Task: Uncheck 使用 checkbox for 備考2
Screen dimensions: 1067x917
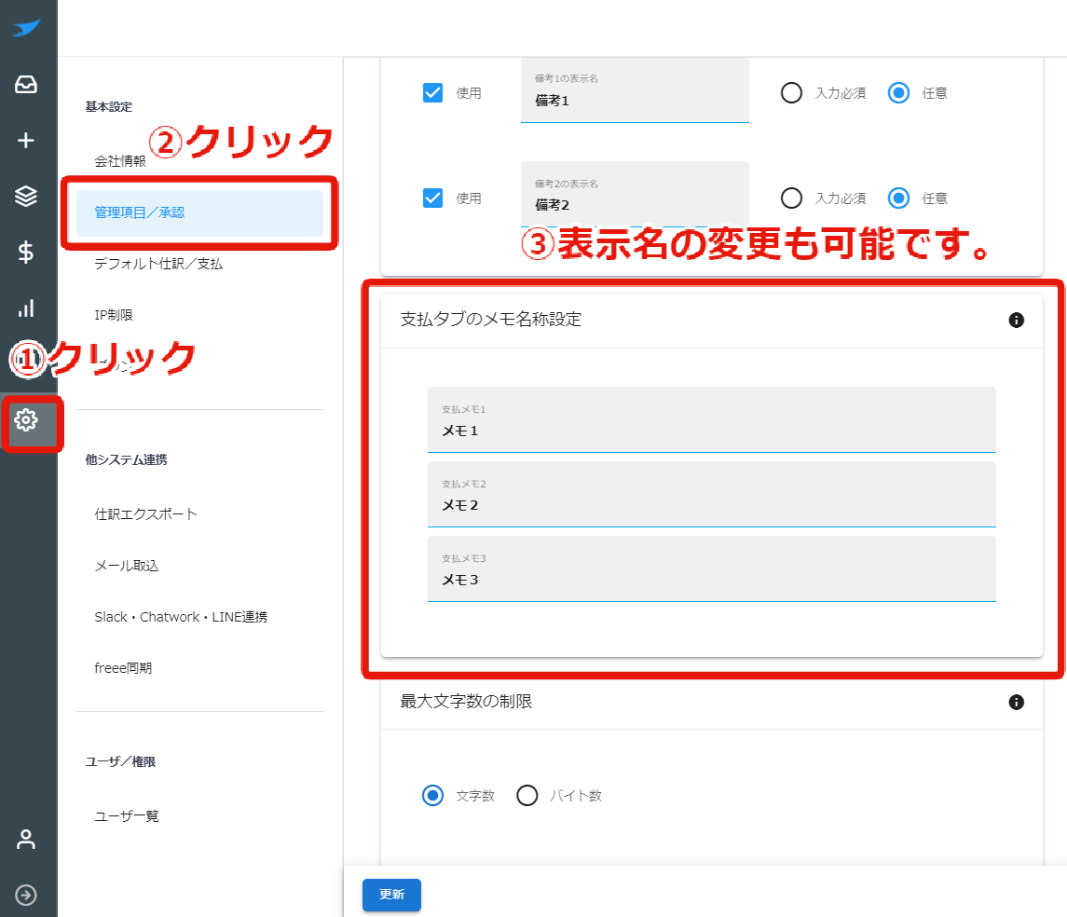Action: [432, 198]
